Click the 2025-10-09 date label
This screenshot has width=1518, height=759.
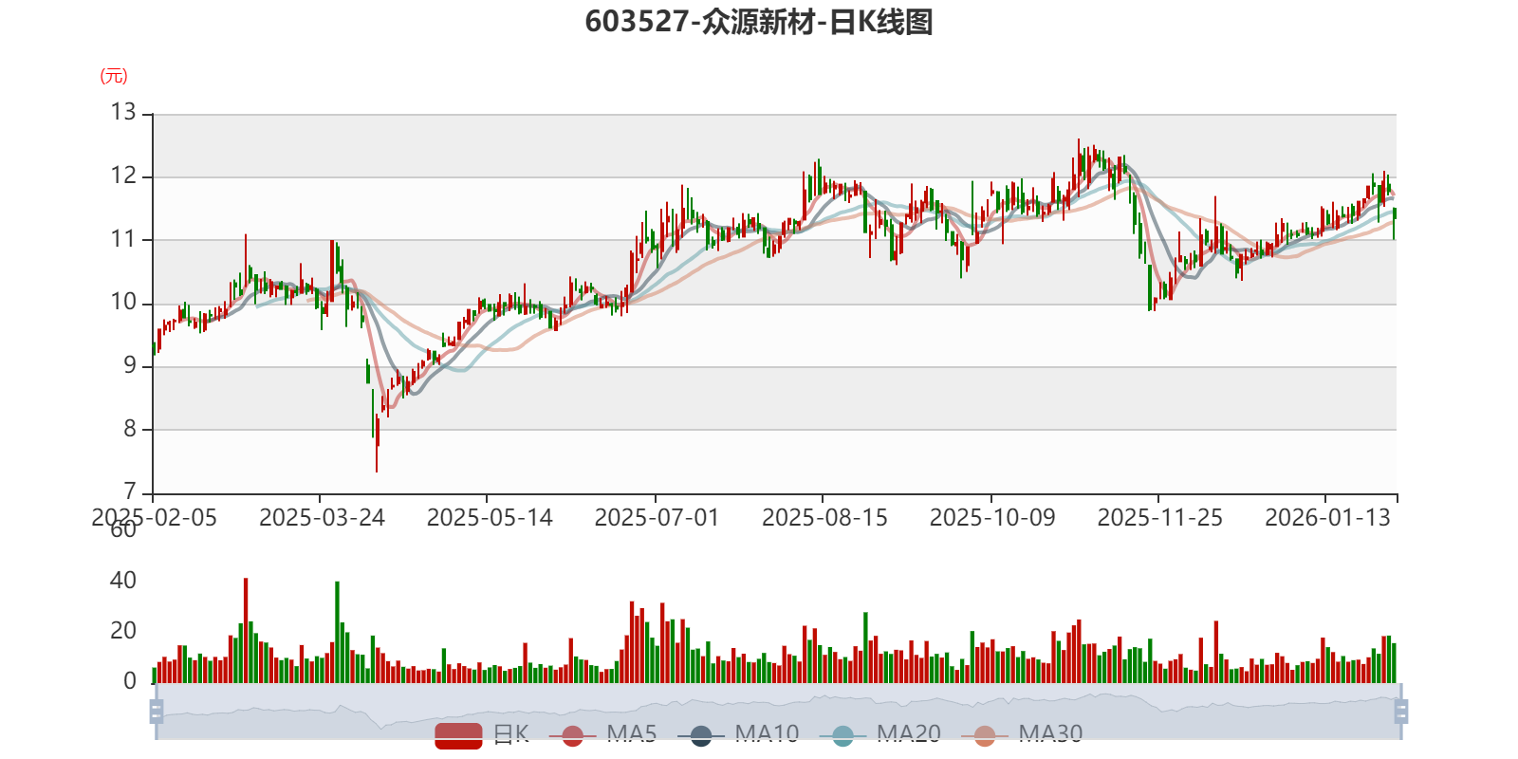point(992,518)
